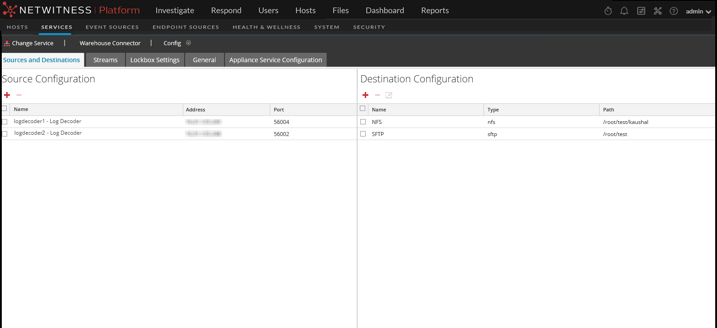This screenshot has width=717, height=328.
Task: Switch to the SYSTEM sub-tab
Action: coord(327,27)
